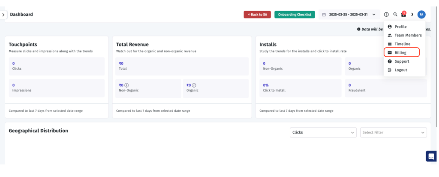Click the data notice info icon

pos(359,29)
